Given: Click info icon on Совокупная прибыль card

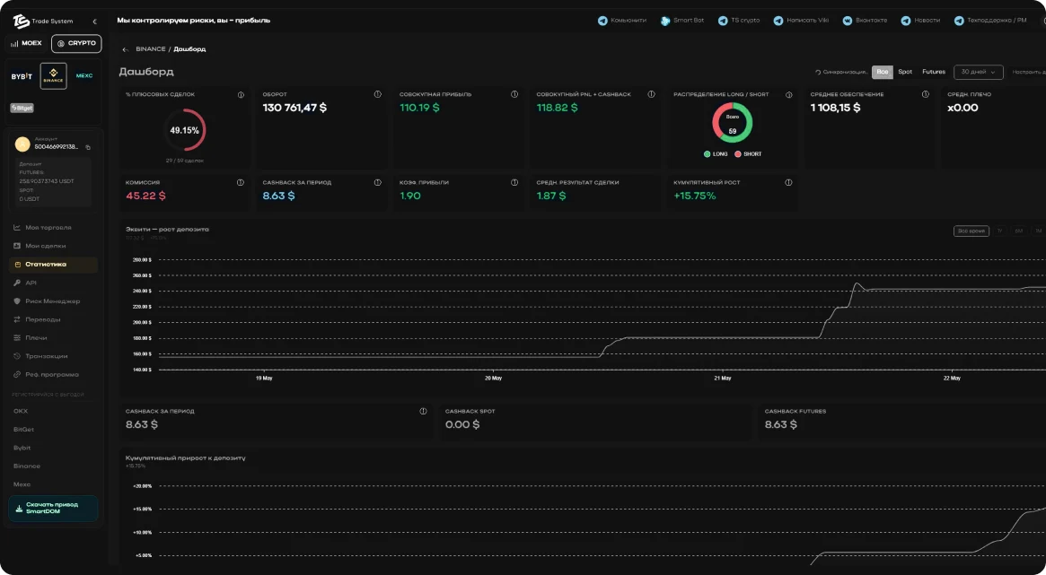Looking at the screenshot, I should [x=514, y=94].
